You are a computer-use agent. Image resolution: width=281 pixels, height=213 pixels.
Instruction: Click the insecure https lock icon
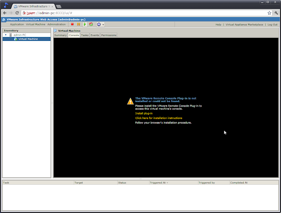(x=24, y=13)
